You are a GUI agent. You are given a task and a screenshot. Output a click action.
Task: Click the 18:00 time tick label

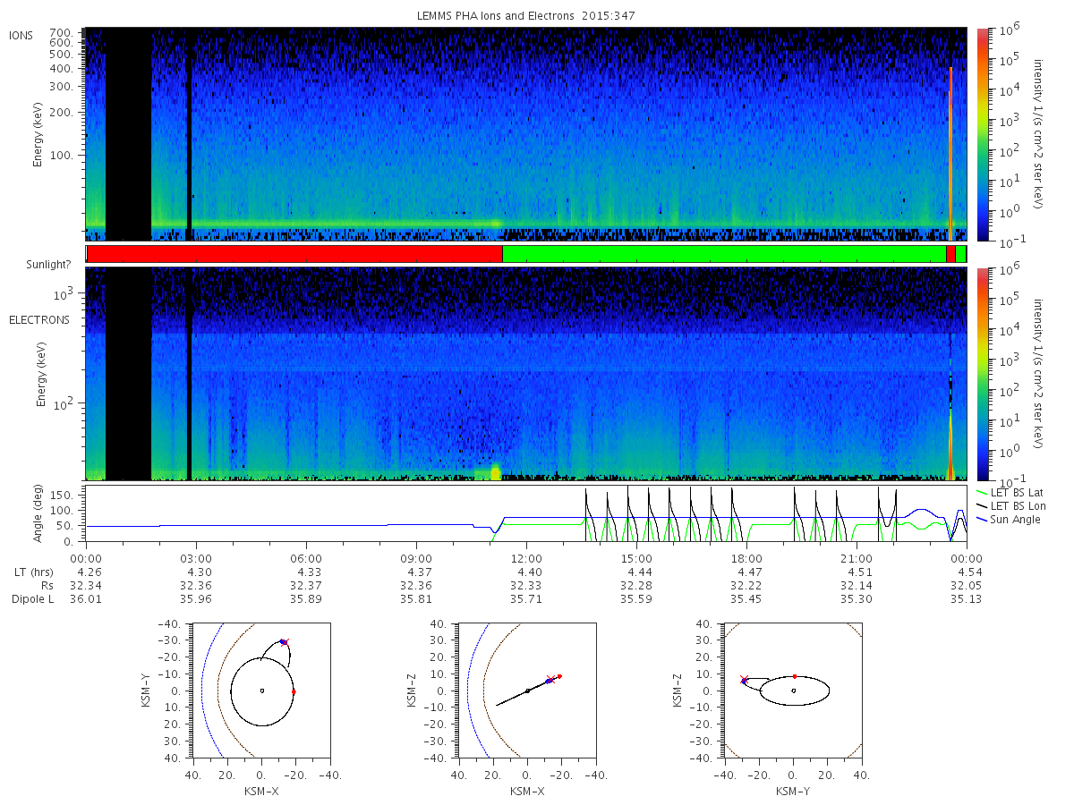(746, 558)
